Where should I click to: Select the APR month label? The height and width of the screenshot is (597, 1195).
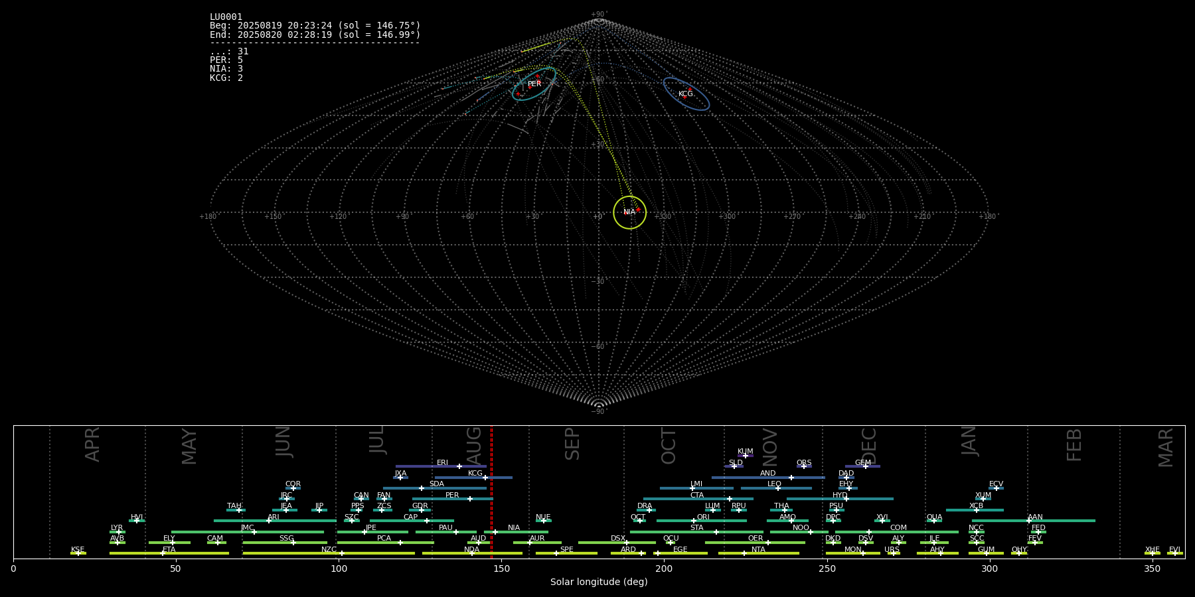tap(92, 444)
